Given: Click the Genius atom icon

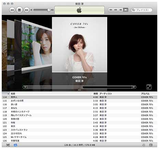Looking at the screenshot, I should 144,145.
